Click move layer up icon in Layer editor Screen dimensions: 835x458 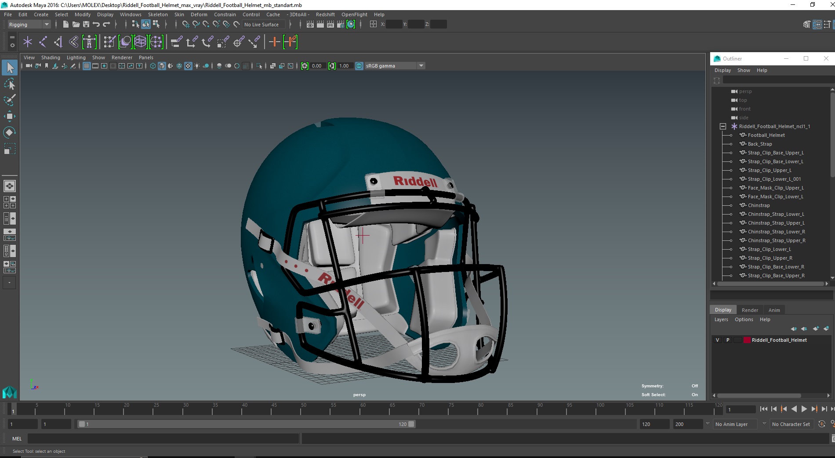coord(794,329)
